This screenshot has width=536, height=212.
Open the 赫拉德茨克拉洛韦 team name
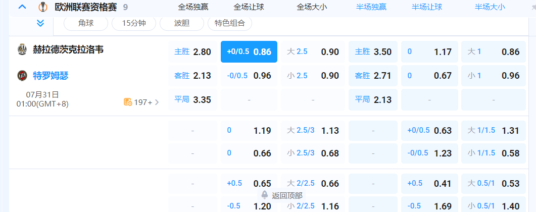tap(68, 49)
